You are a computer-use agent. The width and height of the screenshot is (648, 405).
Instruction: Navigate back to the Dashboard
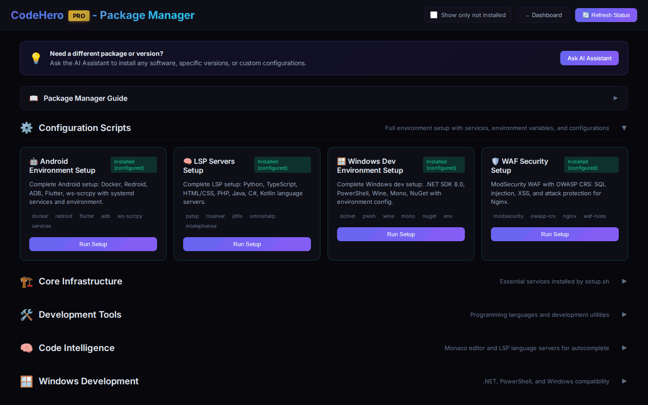pos(543,14)
